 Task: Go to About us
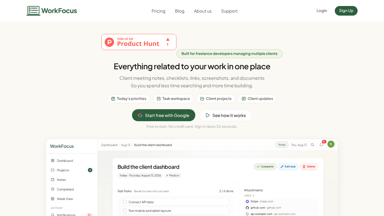tap(203, 11)
